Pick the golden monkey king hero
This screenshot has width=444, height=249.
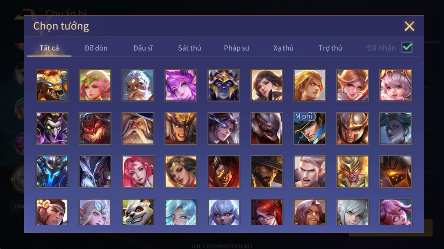tap(352, 171)
